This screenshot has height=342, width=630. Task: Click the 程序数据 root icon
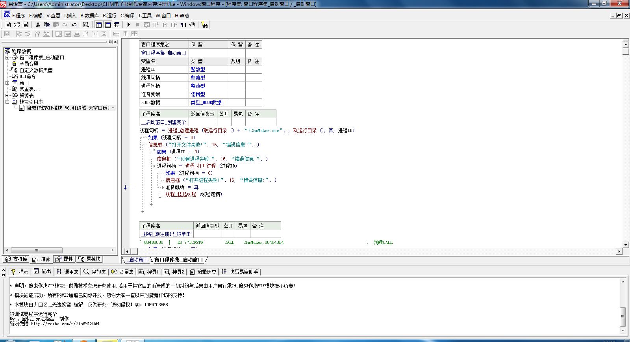[7, 51]
